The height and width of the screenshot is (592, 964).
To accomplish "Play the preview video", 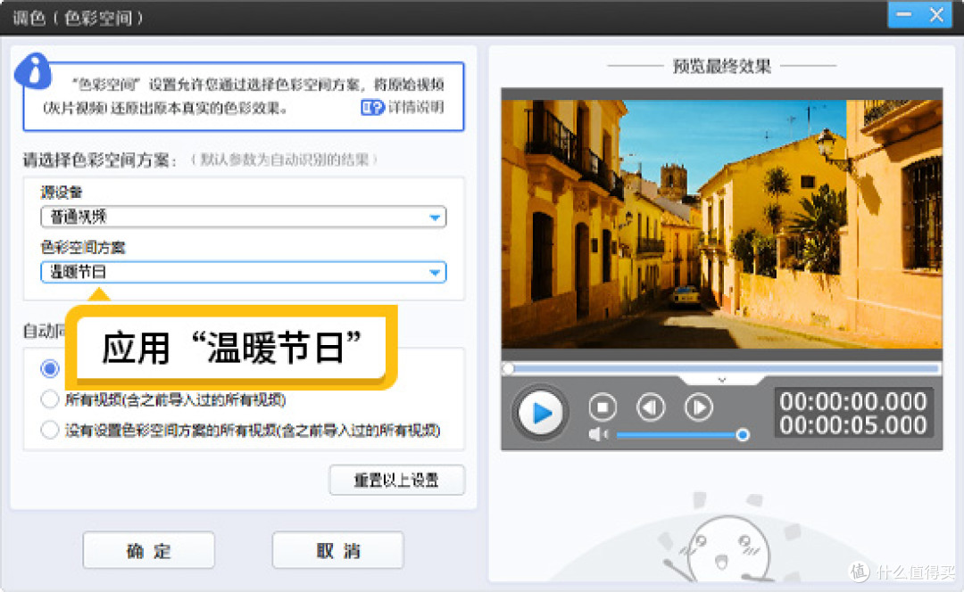I will click(540, 412).
